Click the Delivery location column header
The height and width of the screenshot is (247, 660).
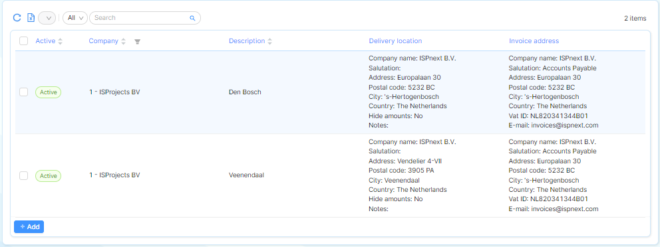[x=395, y=41]
